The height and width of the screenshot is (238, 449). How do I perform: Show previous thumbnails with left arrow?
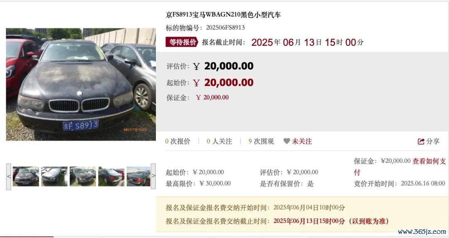click(9, 176)
